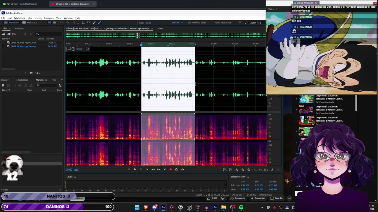
Task: Zoom in at the out point
Action: point(260,169)
